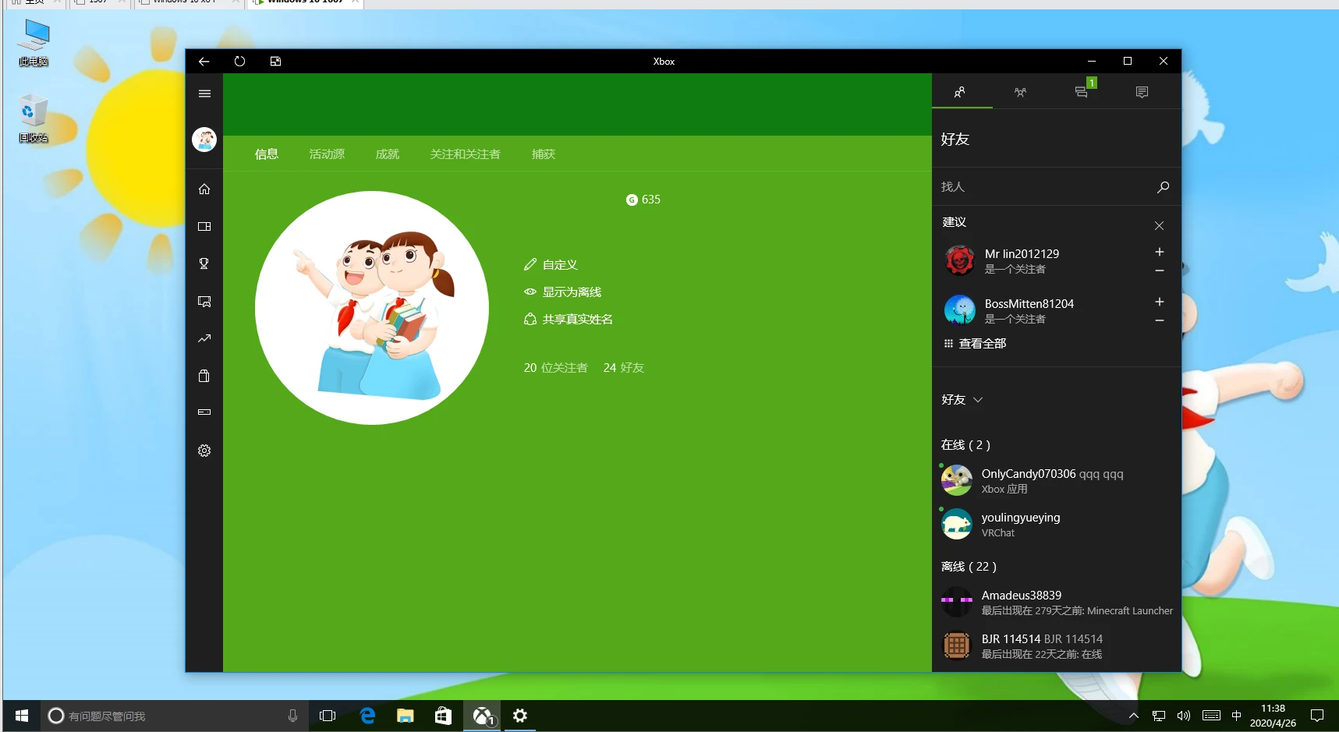Click the 在线 ( 2 ) section header

pos(965,445)
